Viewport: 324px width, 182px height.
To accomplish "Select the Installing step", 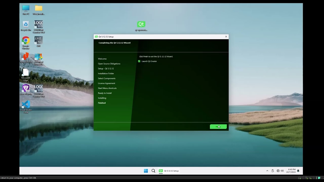I will click(x=102, y=98).
